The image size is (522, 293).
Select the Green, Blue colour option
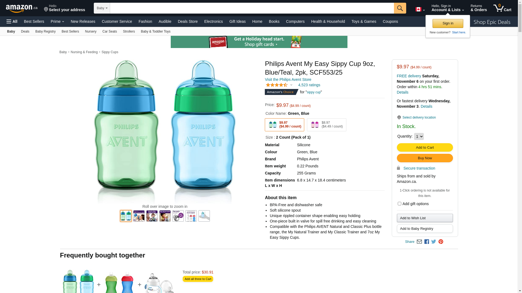point(284,125)
